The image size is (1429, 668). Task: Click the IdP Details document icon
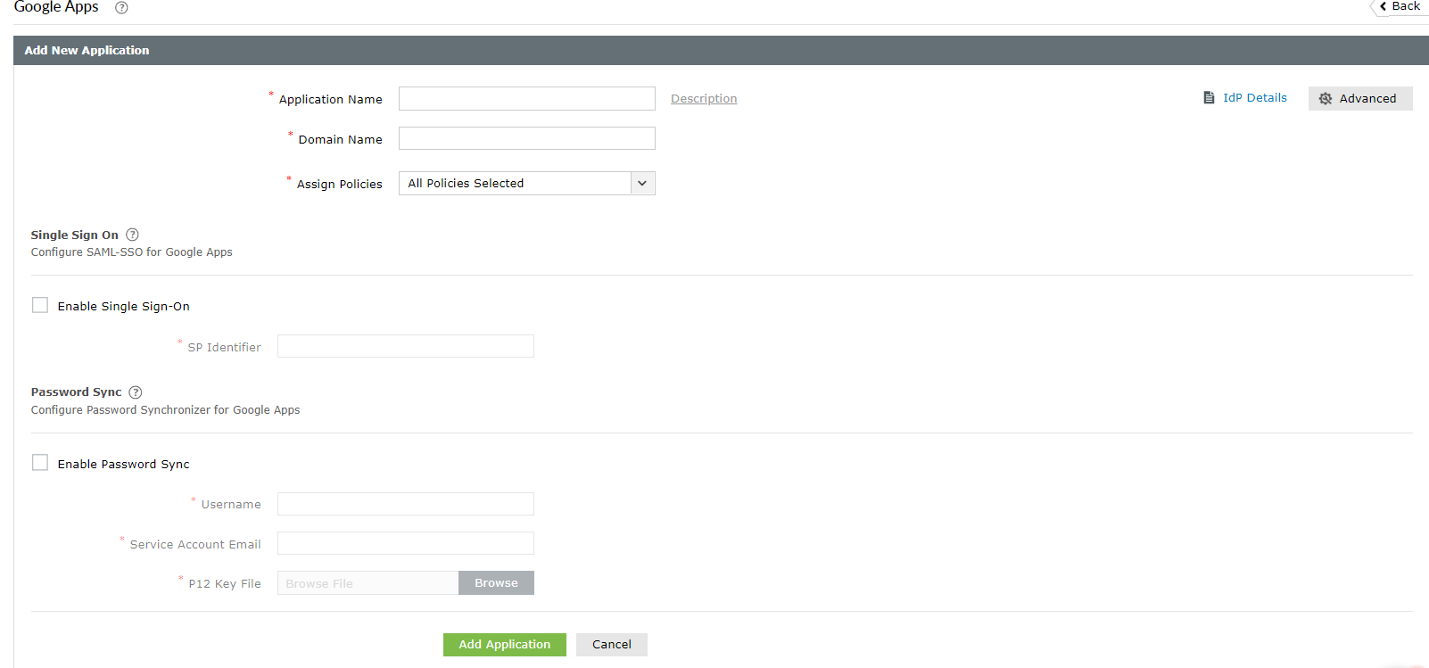pyautogui.click(x=1209, y=98)
